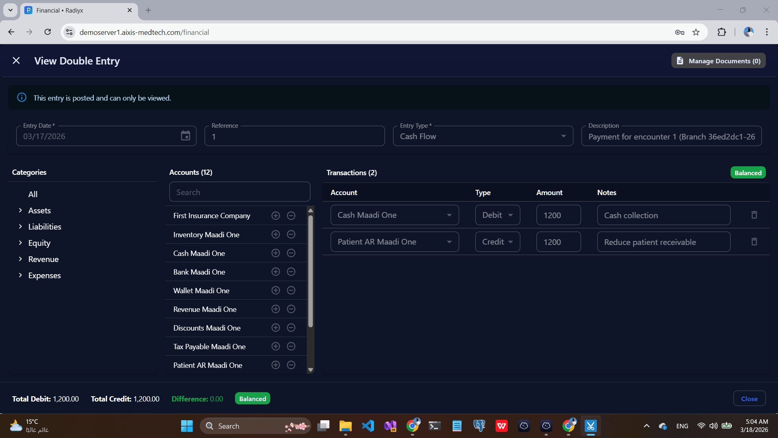The image size is (778, 438).
Task: Click the Windows taskbar Search box
Action: tap(255, 426)
